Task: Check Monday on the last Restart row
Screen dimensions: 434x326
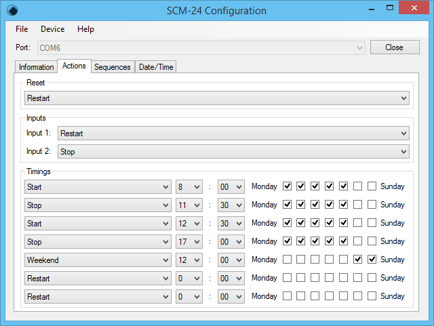Action: (288, 296)
